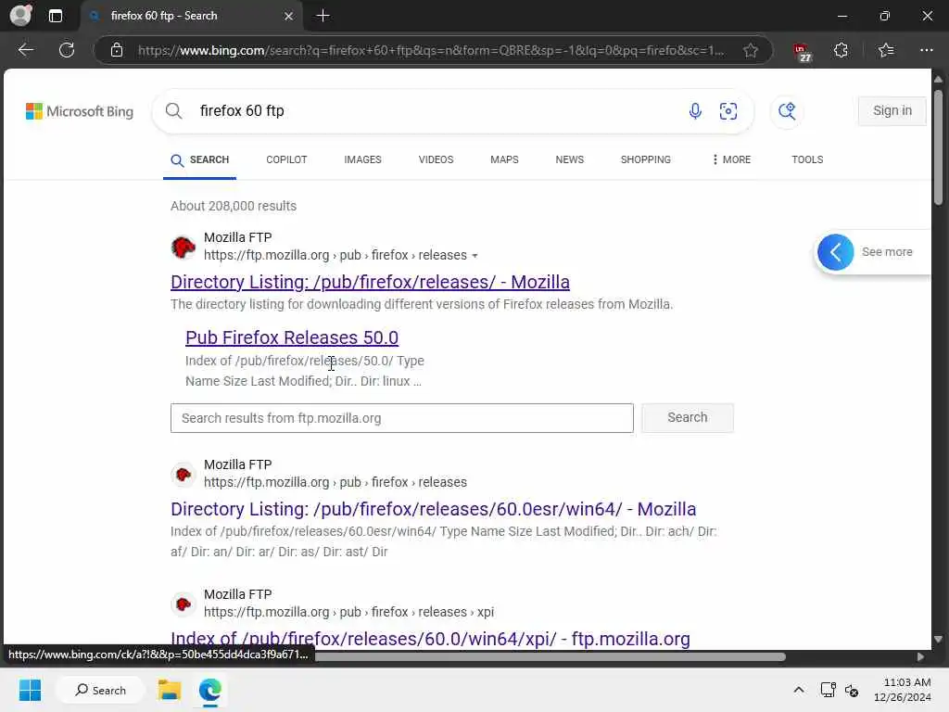Open the network status tray icon
The width and height of the screenshot is (949, 712).
pyautogui.click(x=828, y=690)
